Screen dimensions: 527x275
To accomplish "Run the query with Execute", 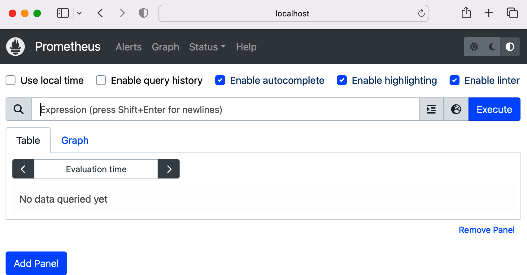I will tap(494, 109).
